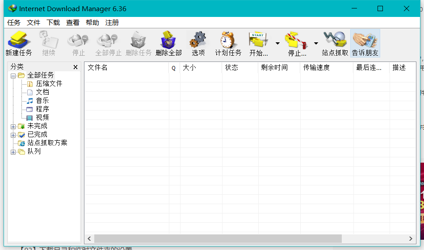
Task: Click the IDM title bar app icon
Action: point(13,8)
